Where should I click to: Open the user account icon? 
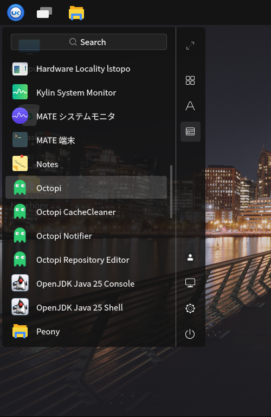190,257
